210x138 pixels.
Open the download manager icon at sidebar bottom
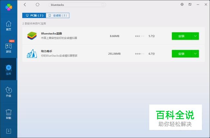click(9, 131)
